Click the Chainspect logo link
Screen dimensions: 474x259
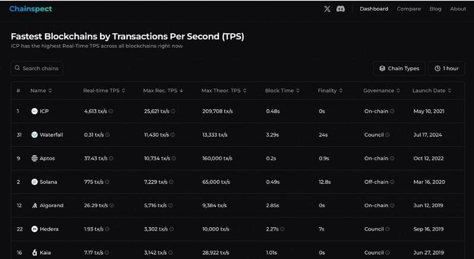point(31,9)
